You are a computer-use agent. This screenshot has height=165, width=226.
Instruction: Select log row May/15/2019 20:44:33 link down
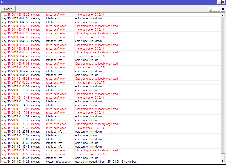[111, 19]
